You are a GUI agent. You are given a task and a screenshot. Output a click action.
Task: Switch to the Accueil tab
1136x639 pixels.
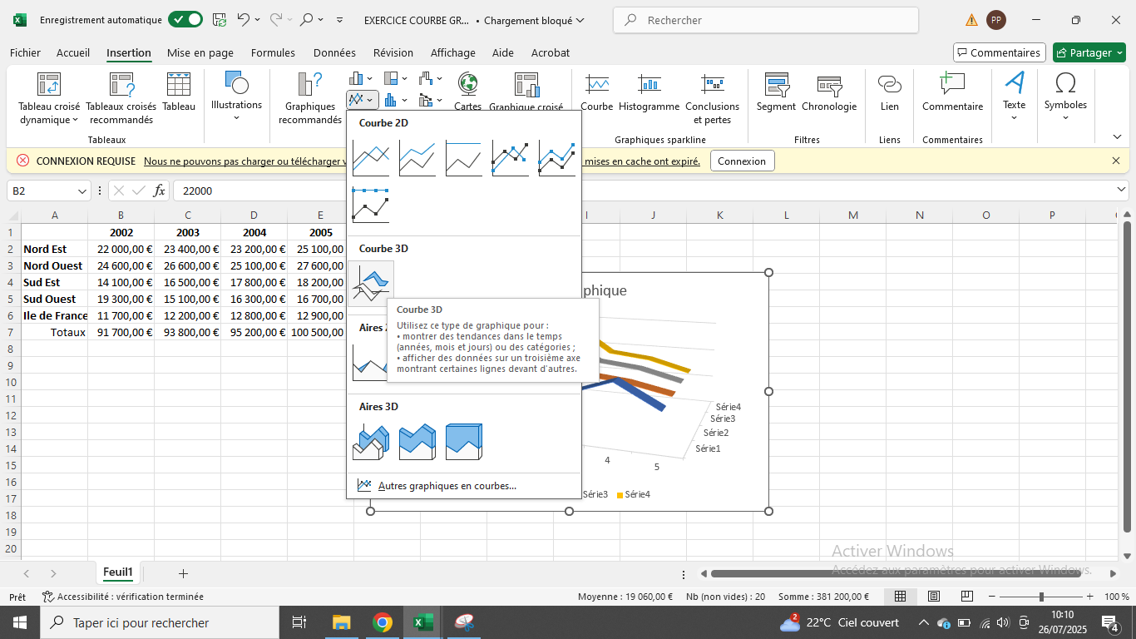pos(73,52)
